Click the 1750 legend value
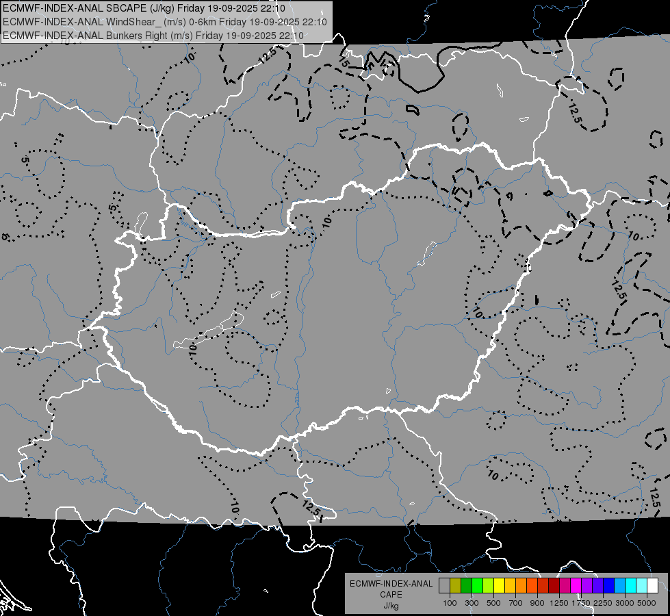670x616 pixels. [581, 603]
